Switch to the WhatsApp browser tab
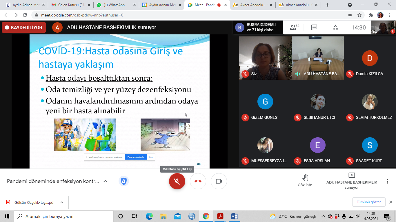Image resolution: width=396 pixels, height=222 pixels. tap(116, 5)
